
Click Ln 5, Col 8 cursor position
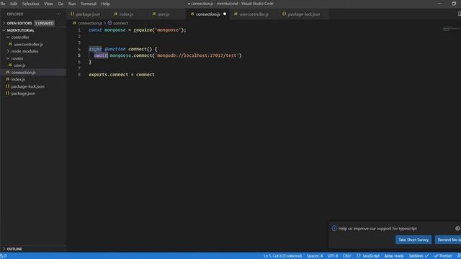click(282, 256)
